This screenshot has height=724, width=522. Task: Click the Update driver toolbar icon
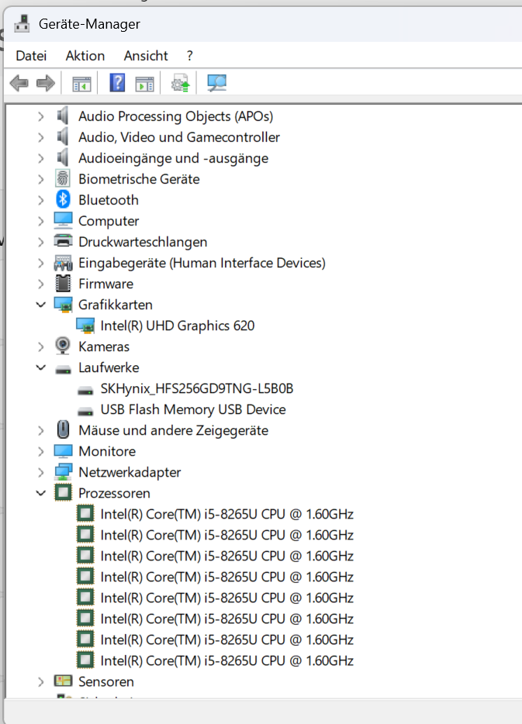[x=180, y=83]
